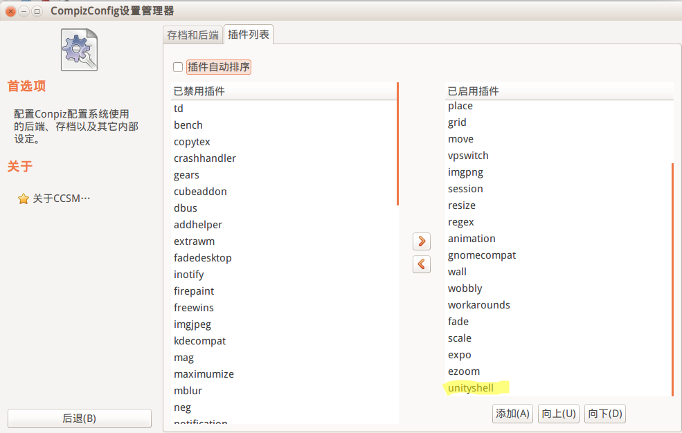The height and width of the screenshot is (433, 682).
Task: Click the 向下(D) button
Action: coord(604,414)
